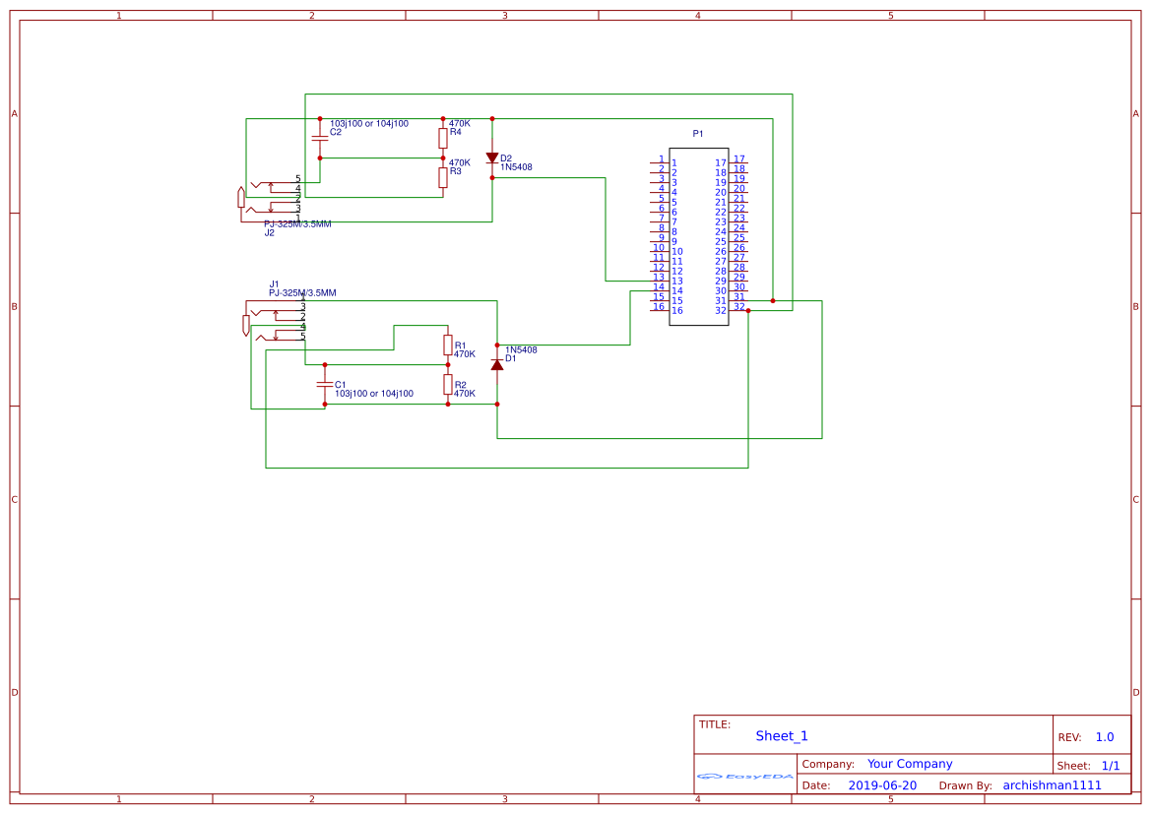Select the D2 1N5408 diode symbol
The image size is (1151, 814).
coord(492,157)
